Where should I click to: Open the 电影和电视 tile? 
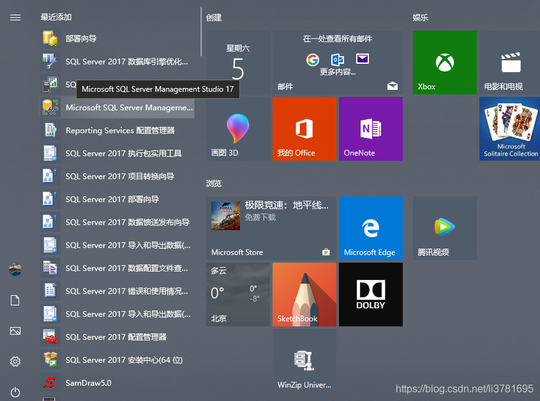coord(510,62)
